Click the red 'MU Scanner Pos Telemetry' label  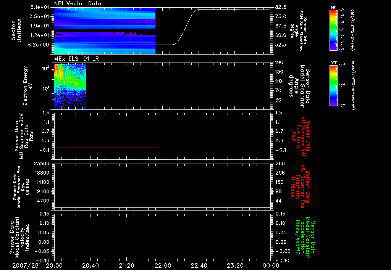[x=300, y=187]
